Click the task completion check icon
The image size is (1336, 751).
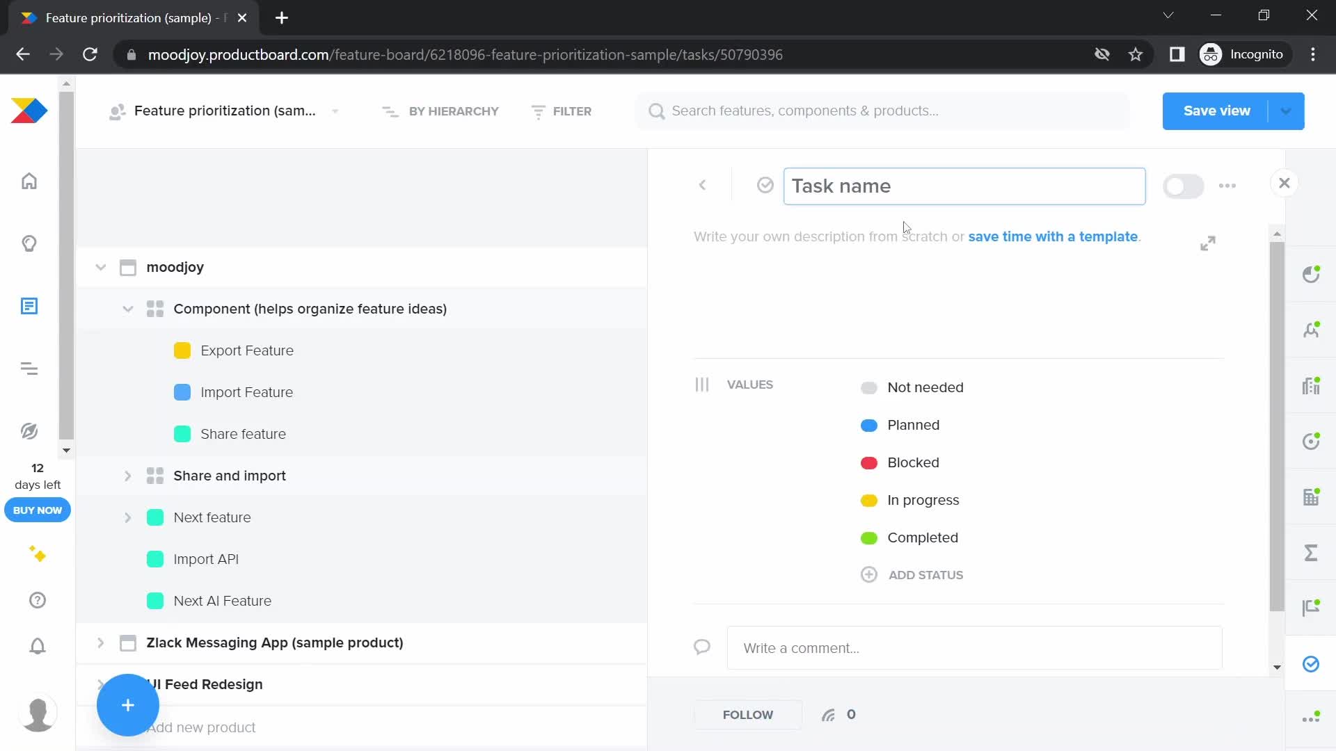(765, 185)
